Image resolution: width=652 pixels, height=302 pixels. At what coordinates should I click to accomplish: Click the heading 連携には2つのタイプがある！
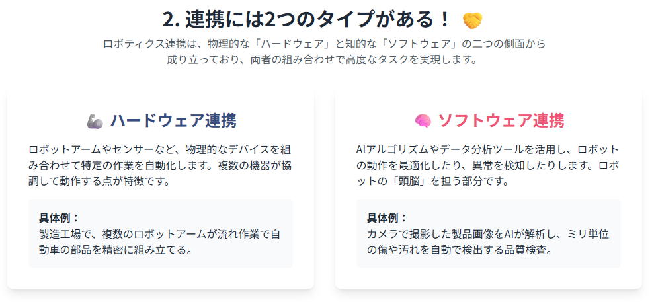coord(307,20)
